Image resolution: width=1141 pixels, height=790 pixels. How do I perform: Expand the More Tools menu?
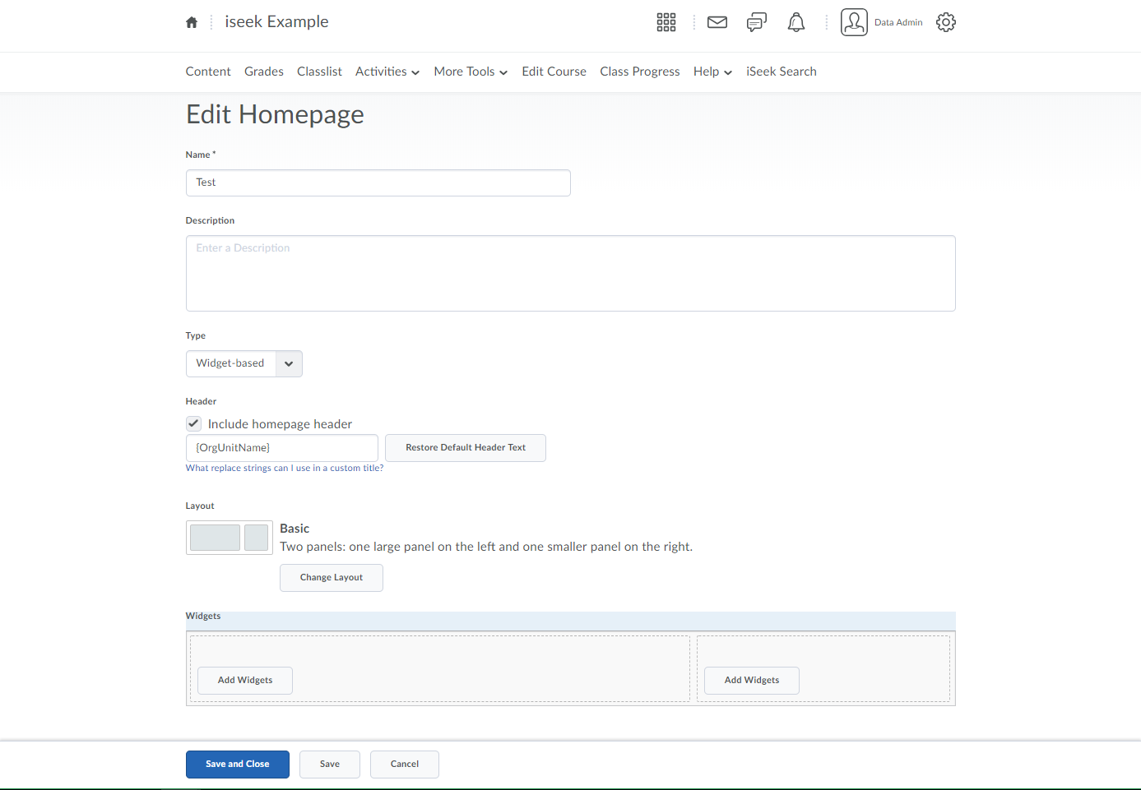[x=470, y=72]
